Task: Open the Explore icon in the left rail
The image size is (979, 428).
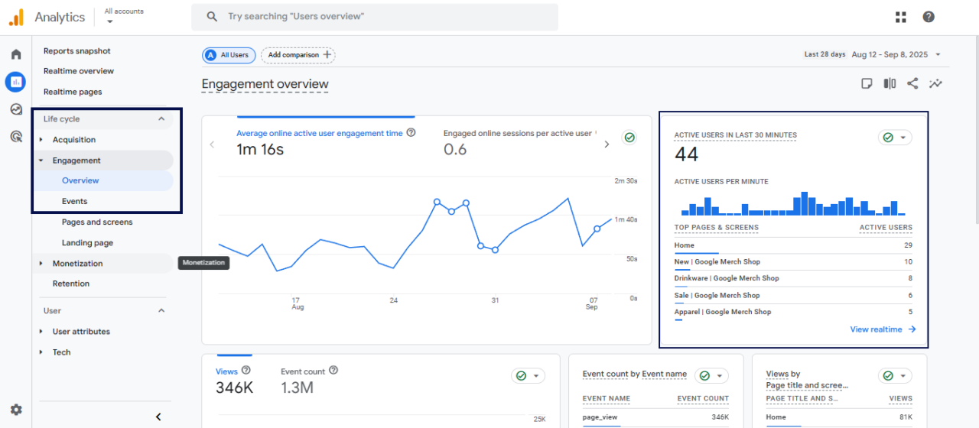Action: pyautogui.click(x=16, y=109)
